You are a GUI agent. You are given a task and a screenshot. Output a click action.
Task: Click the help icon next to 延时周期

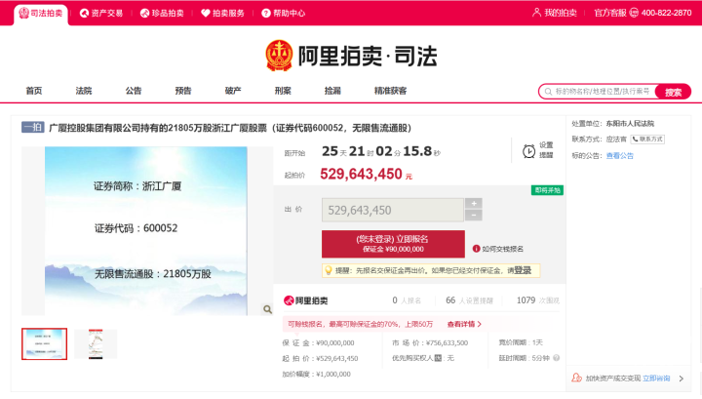click(557, 358)
